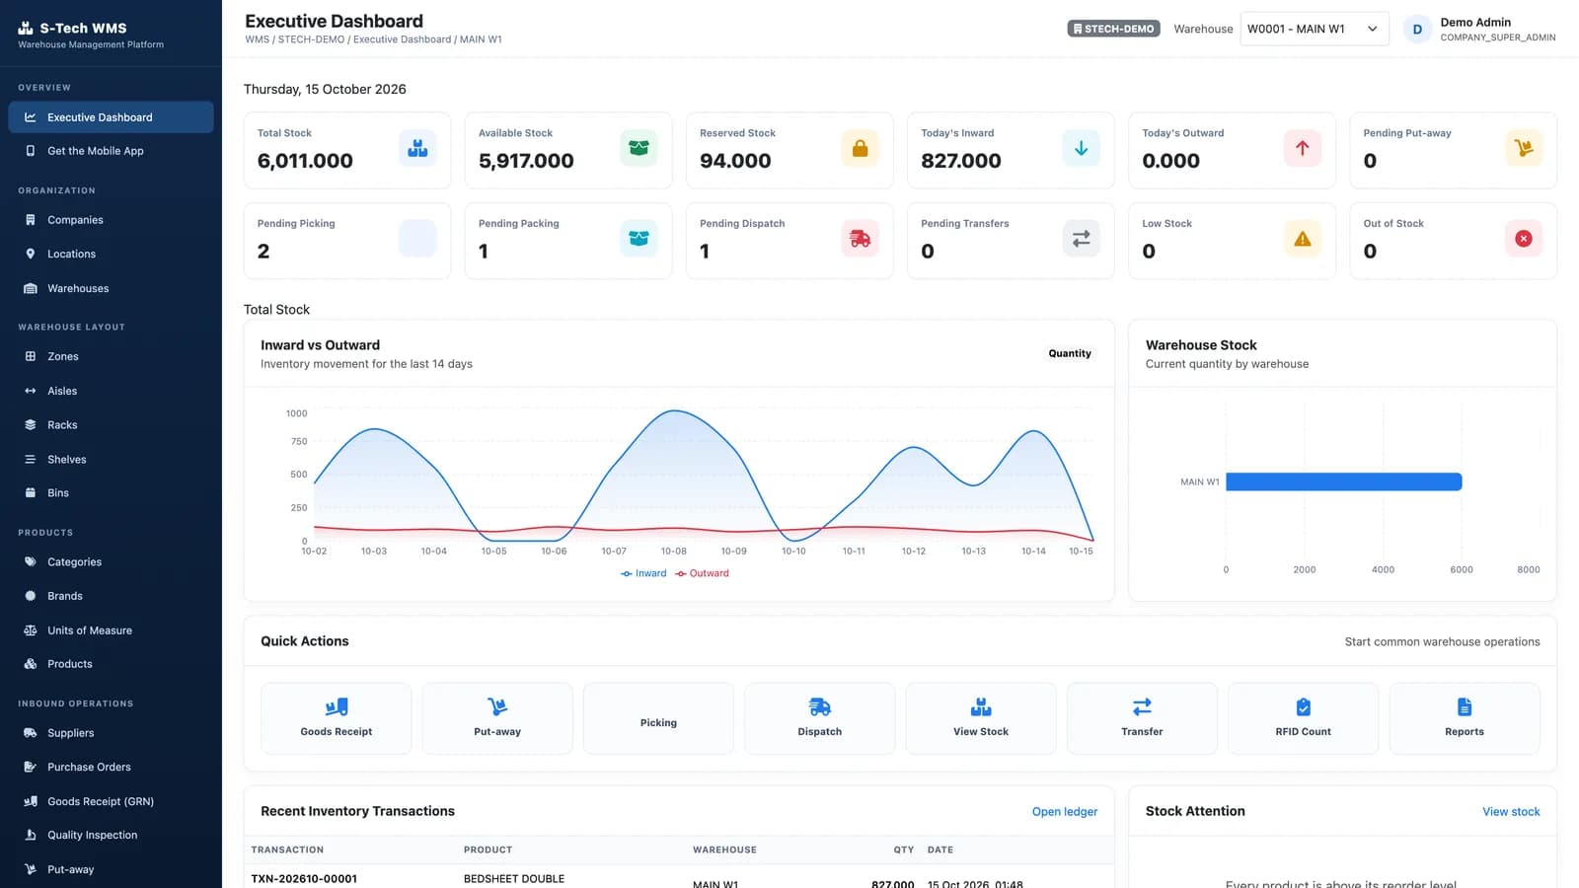Click the Brands sidebar icon

pyautogui.click(x=31, y=596)
